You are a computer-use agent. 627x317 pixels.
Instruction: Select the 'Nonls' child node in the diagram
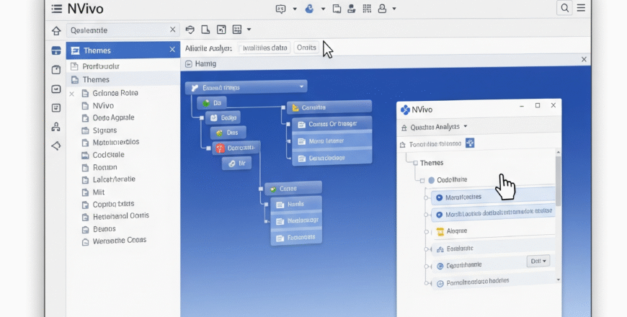click(x=296, y=205)
